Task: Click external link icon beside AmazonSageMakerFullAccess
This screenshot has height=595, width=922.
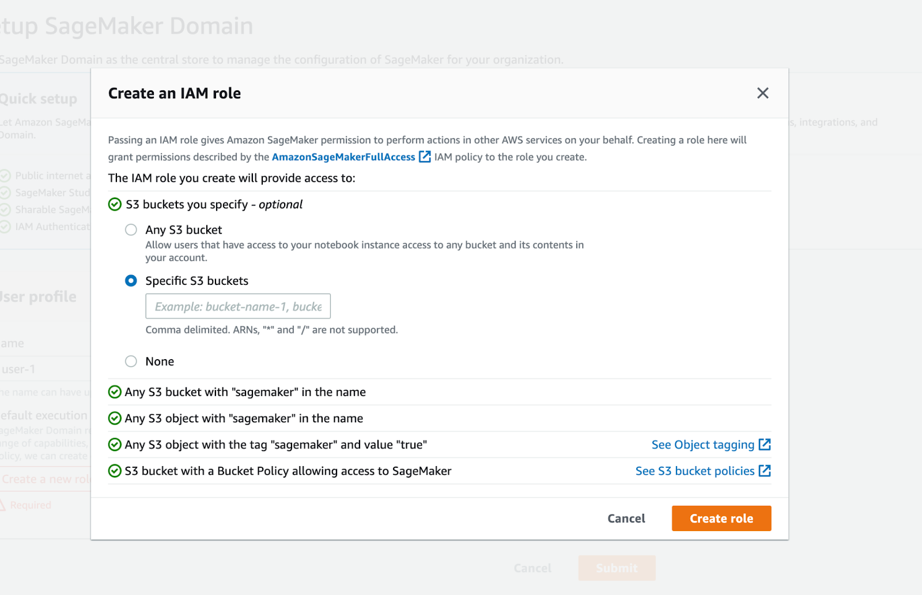Action: [425, 157]
